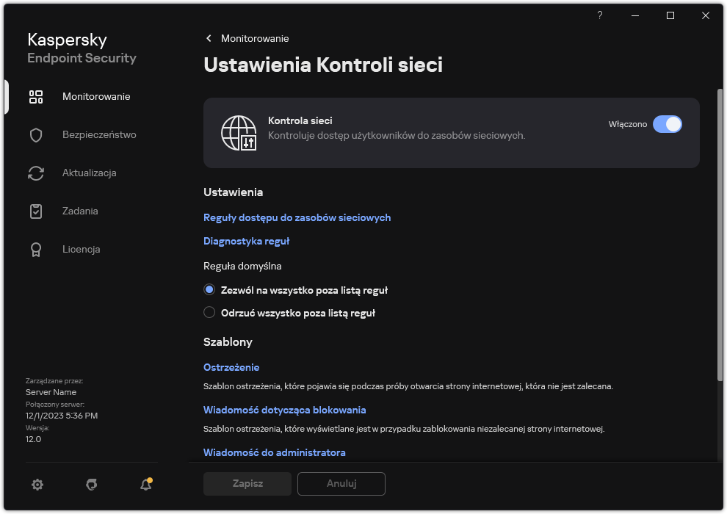Click the Aktualizacja refresh icon

coord(36,173)
